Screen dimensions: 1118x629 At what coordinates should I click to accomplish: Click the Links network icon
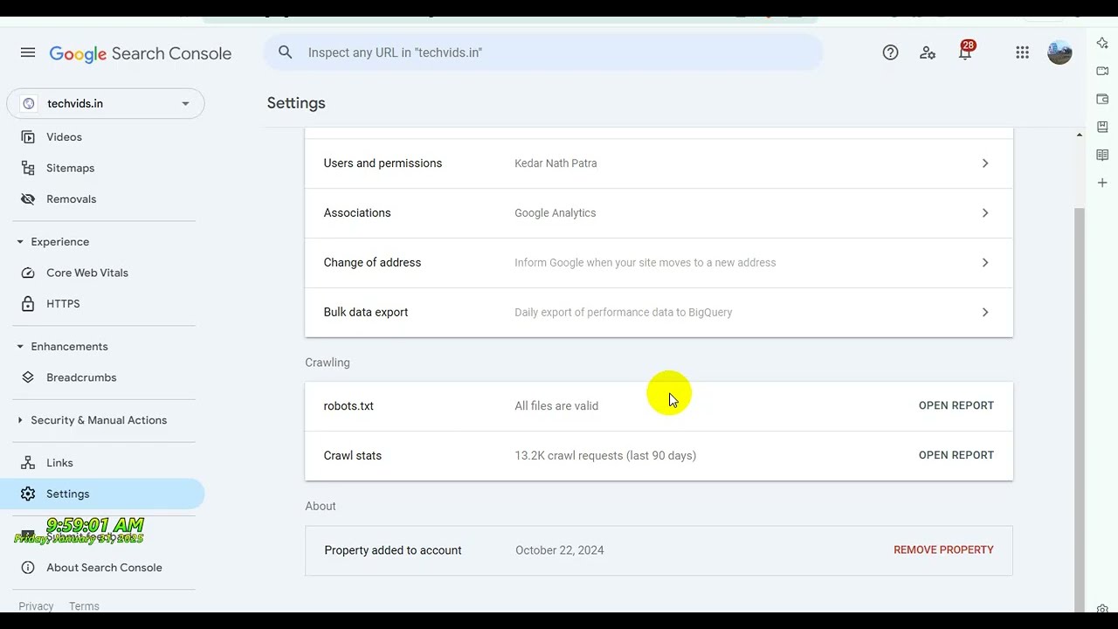coord(28,463)
